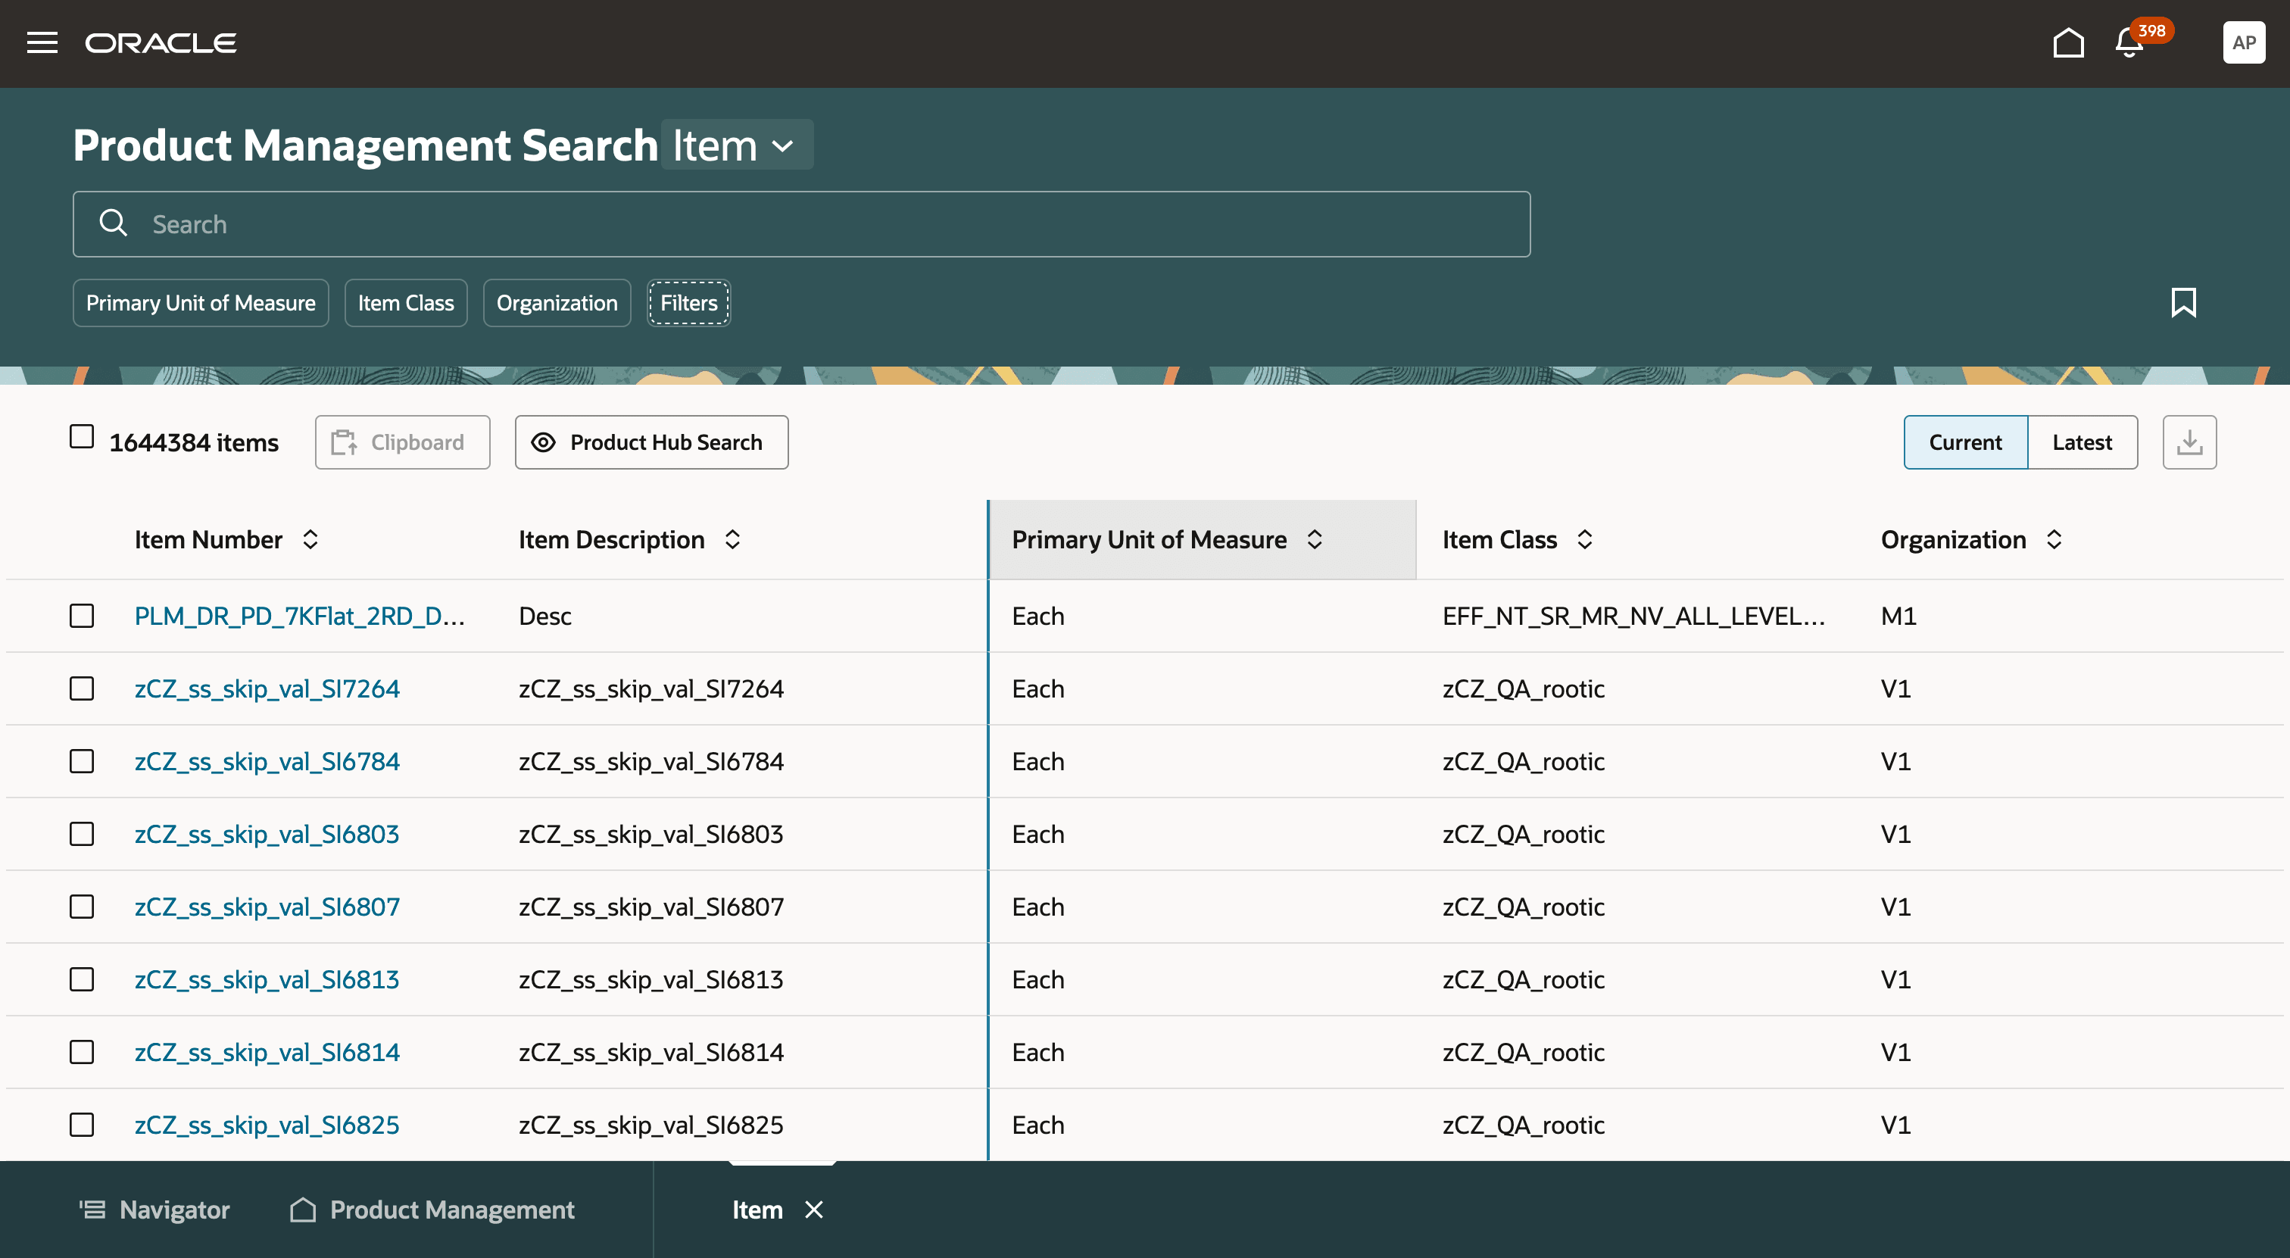Viewport: 2290px width, 1258px height.
Task: Click the Item Number column header
Action: click(x=208, y=540)
